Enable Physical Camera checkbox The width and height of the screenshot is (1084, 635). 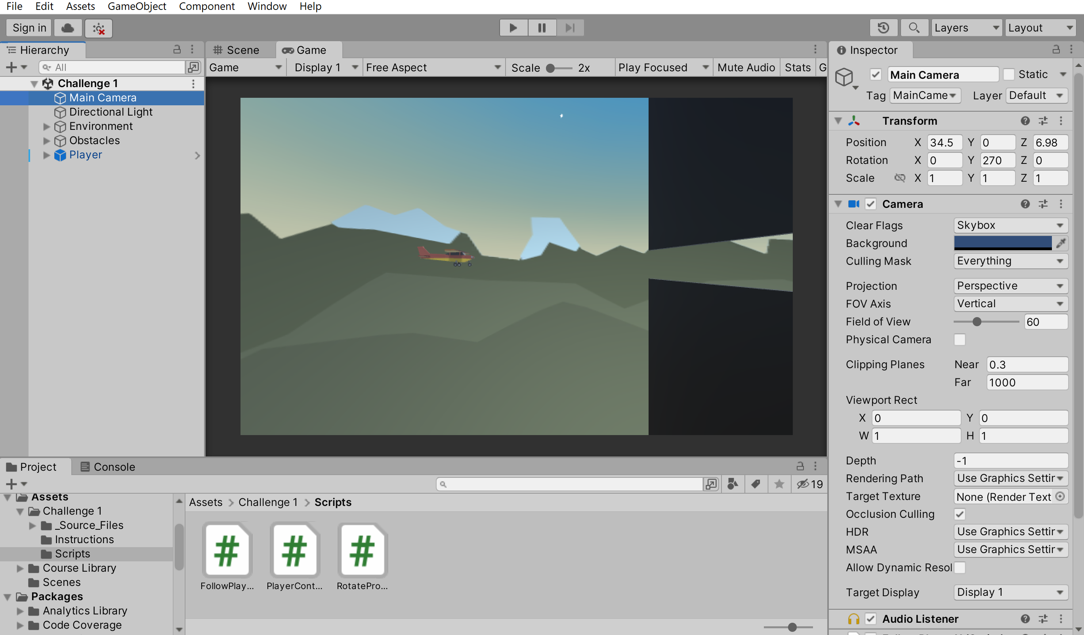959,340
